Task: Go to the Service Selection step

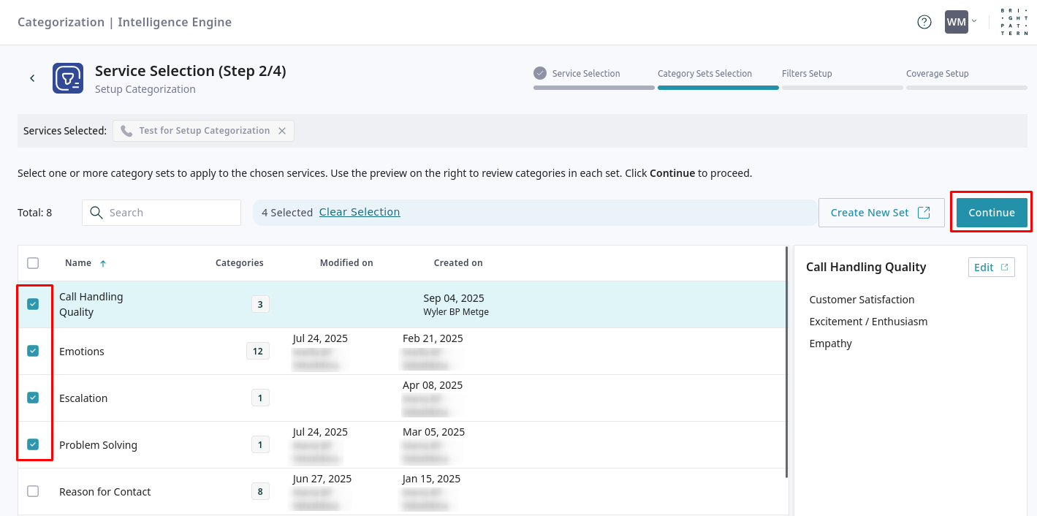Action: tap(585, 74)
